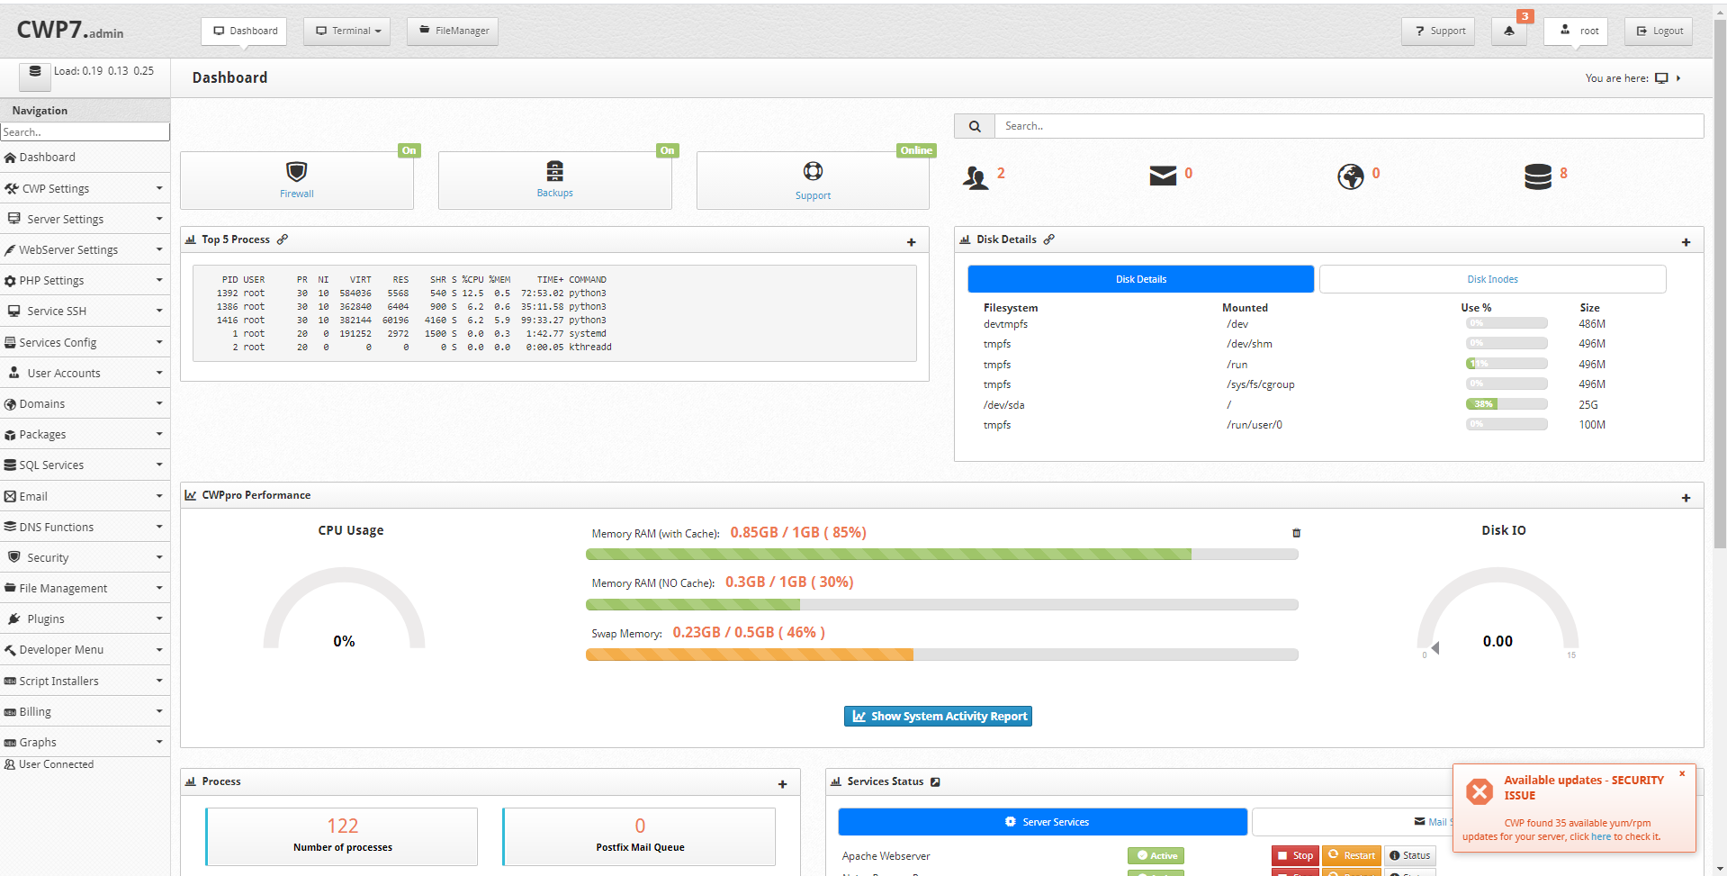Click the red error icon in update alert
The image size is (1727, 876).
(x=1480, y=791)
